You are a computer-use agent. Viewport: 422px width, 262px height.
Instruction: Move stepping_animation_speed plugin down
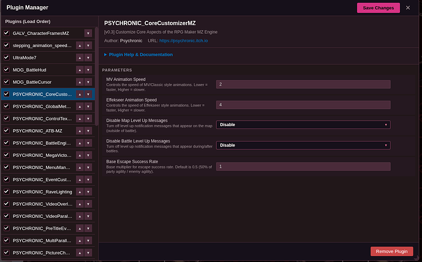(x=88, y=45)
